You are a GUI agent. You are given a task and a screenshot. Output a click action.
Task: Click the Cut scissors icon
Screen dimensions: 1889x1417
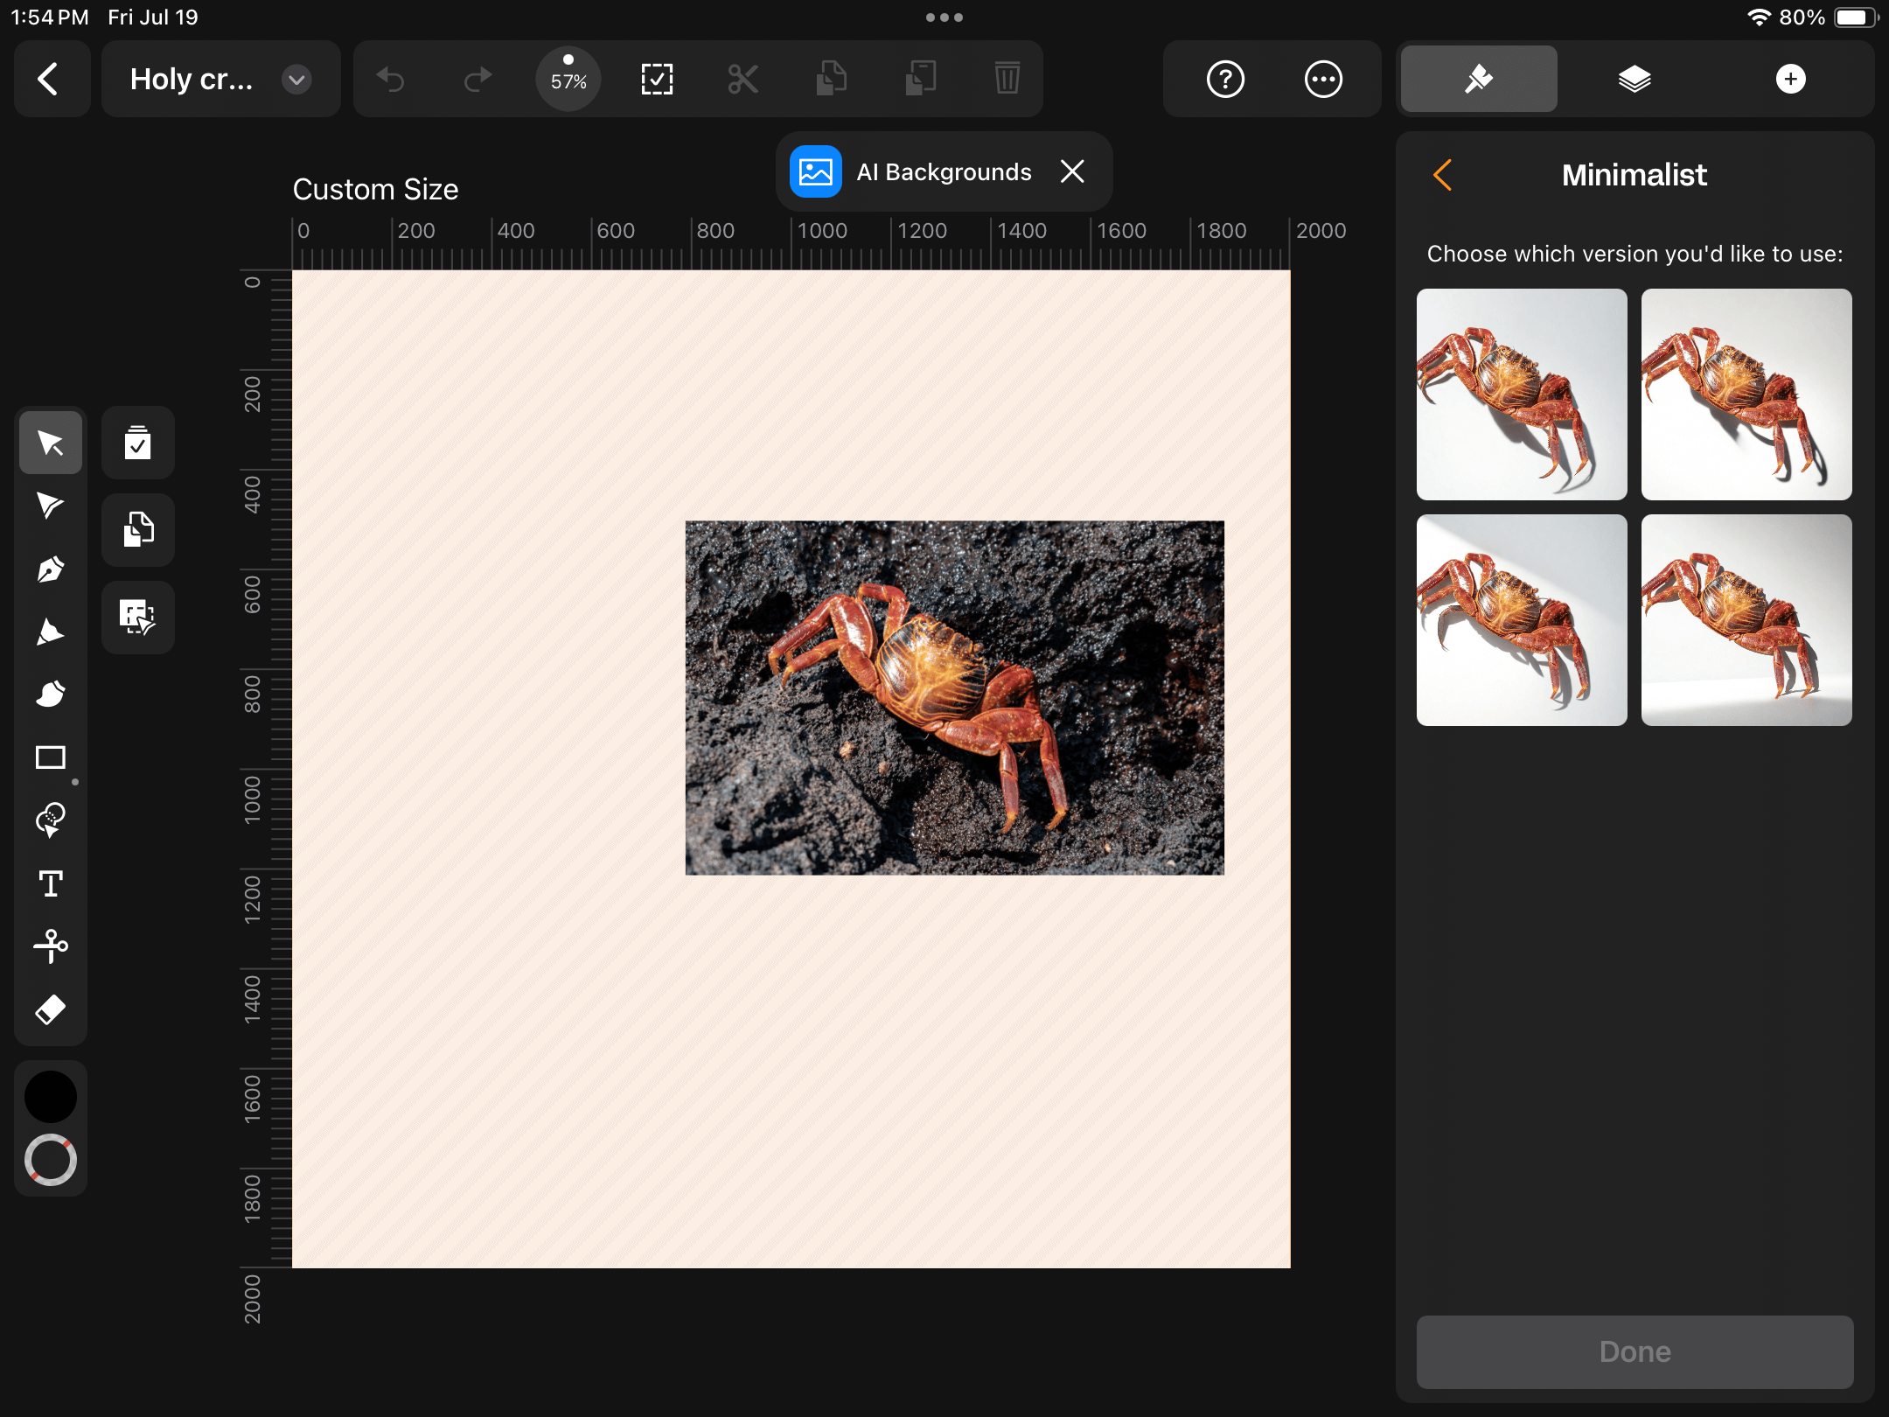pos(743,80)
